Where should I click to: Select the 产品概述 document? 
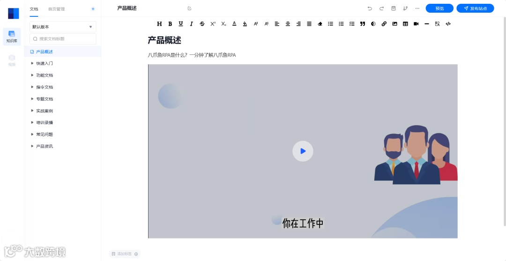[x=63, y=52]
